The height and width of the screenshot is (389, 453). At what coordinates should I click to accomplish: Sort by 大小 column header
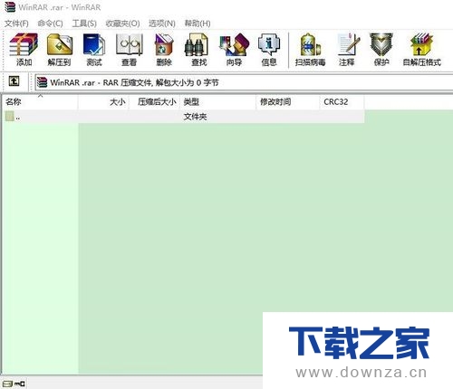(103, 102)
